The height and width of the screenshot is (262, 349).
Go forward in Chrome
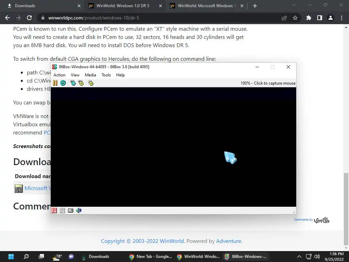point(18,18)
